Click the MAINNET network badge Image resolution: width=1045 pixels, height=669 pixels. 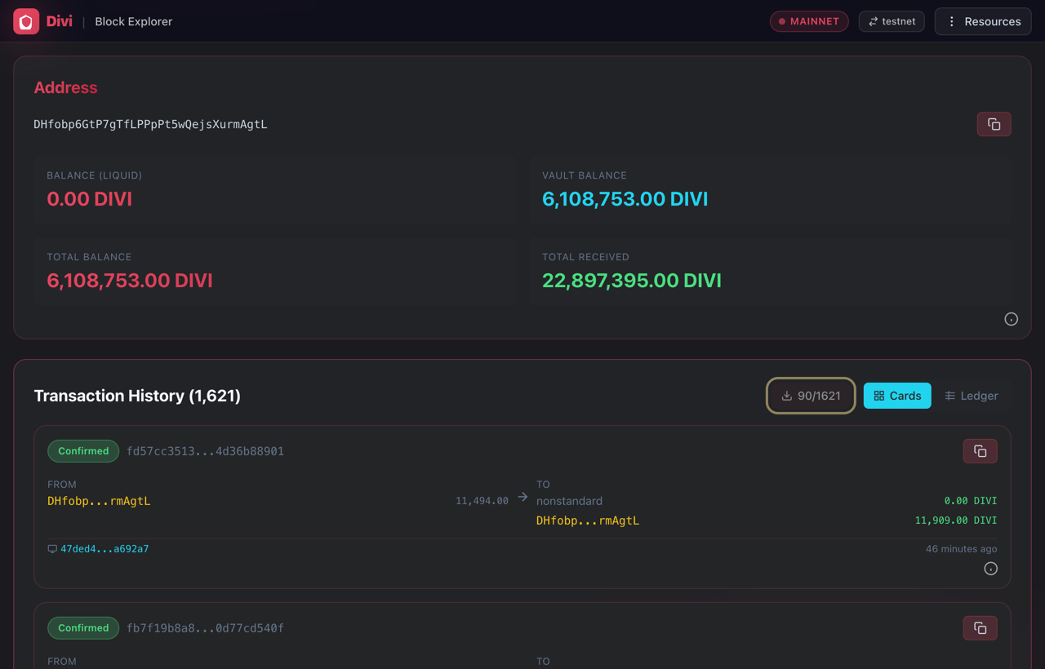coord(809,21)
